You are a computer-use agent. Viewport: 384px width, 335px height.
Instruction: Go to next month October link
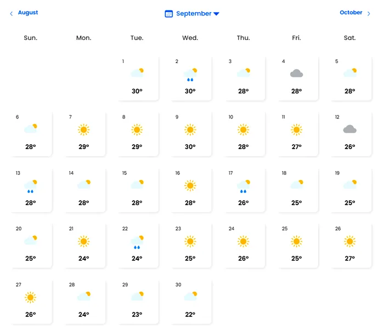tap(351, 13)
